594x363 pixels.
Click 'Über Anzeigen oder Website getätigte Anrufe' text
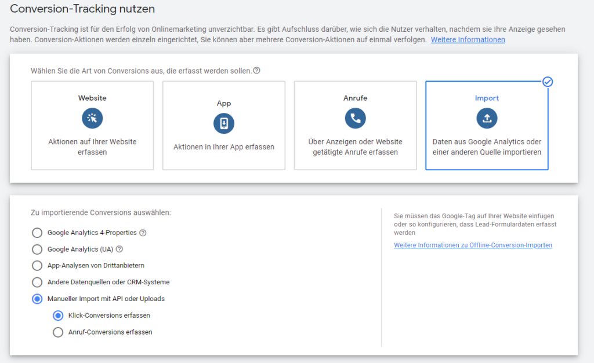(x=356, y=146)
